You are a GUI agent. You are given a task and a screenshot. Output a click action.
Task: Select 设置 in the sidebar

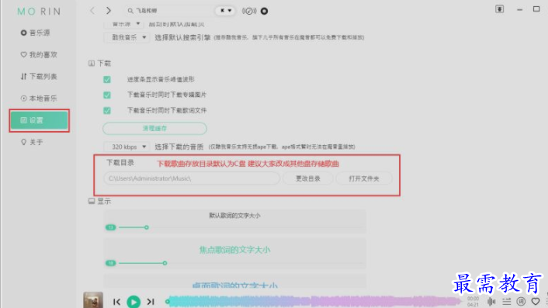click(39, 120)
